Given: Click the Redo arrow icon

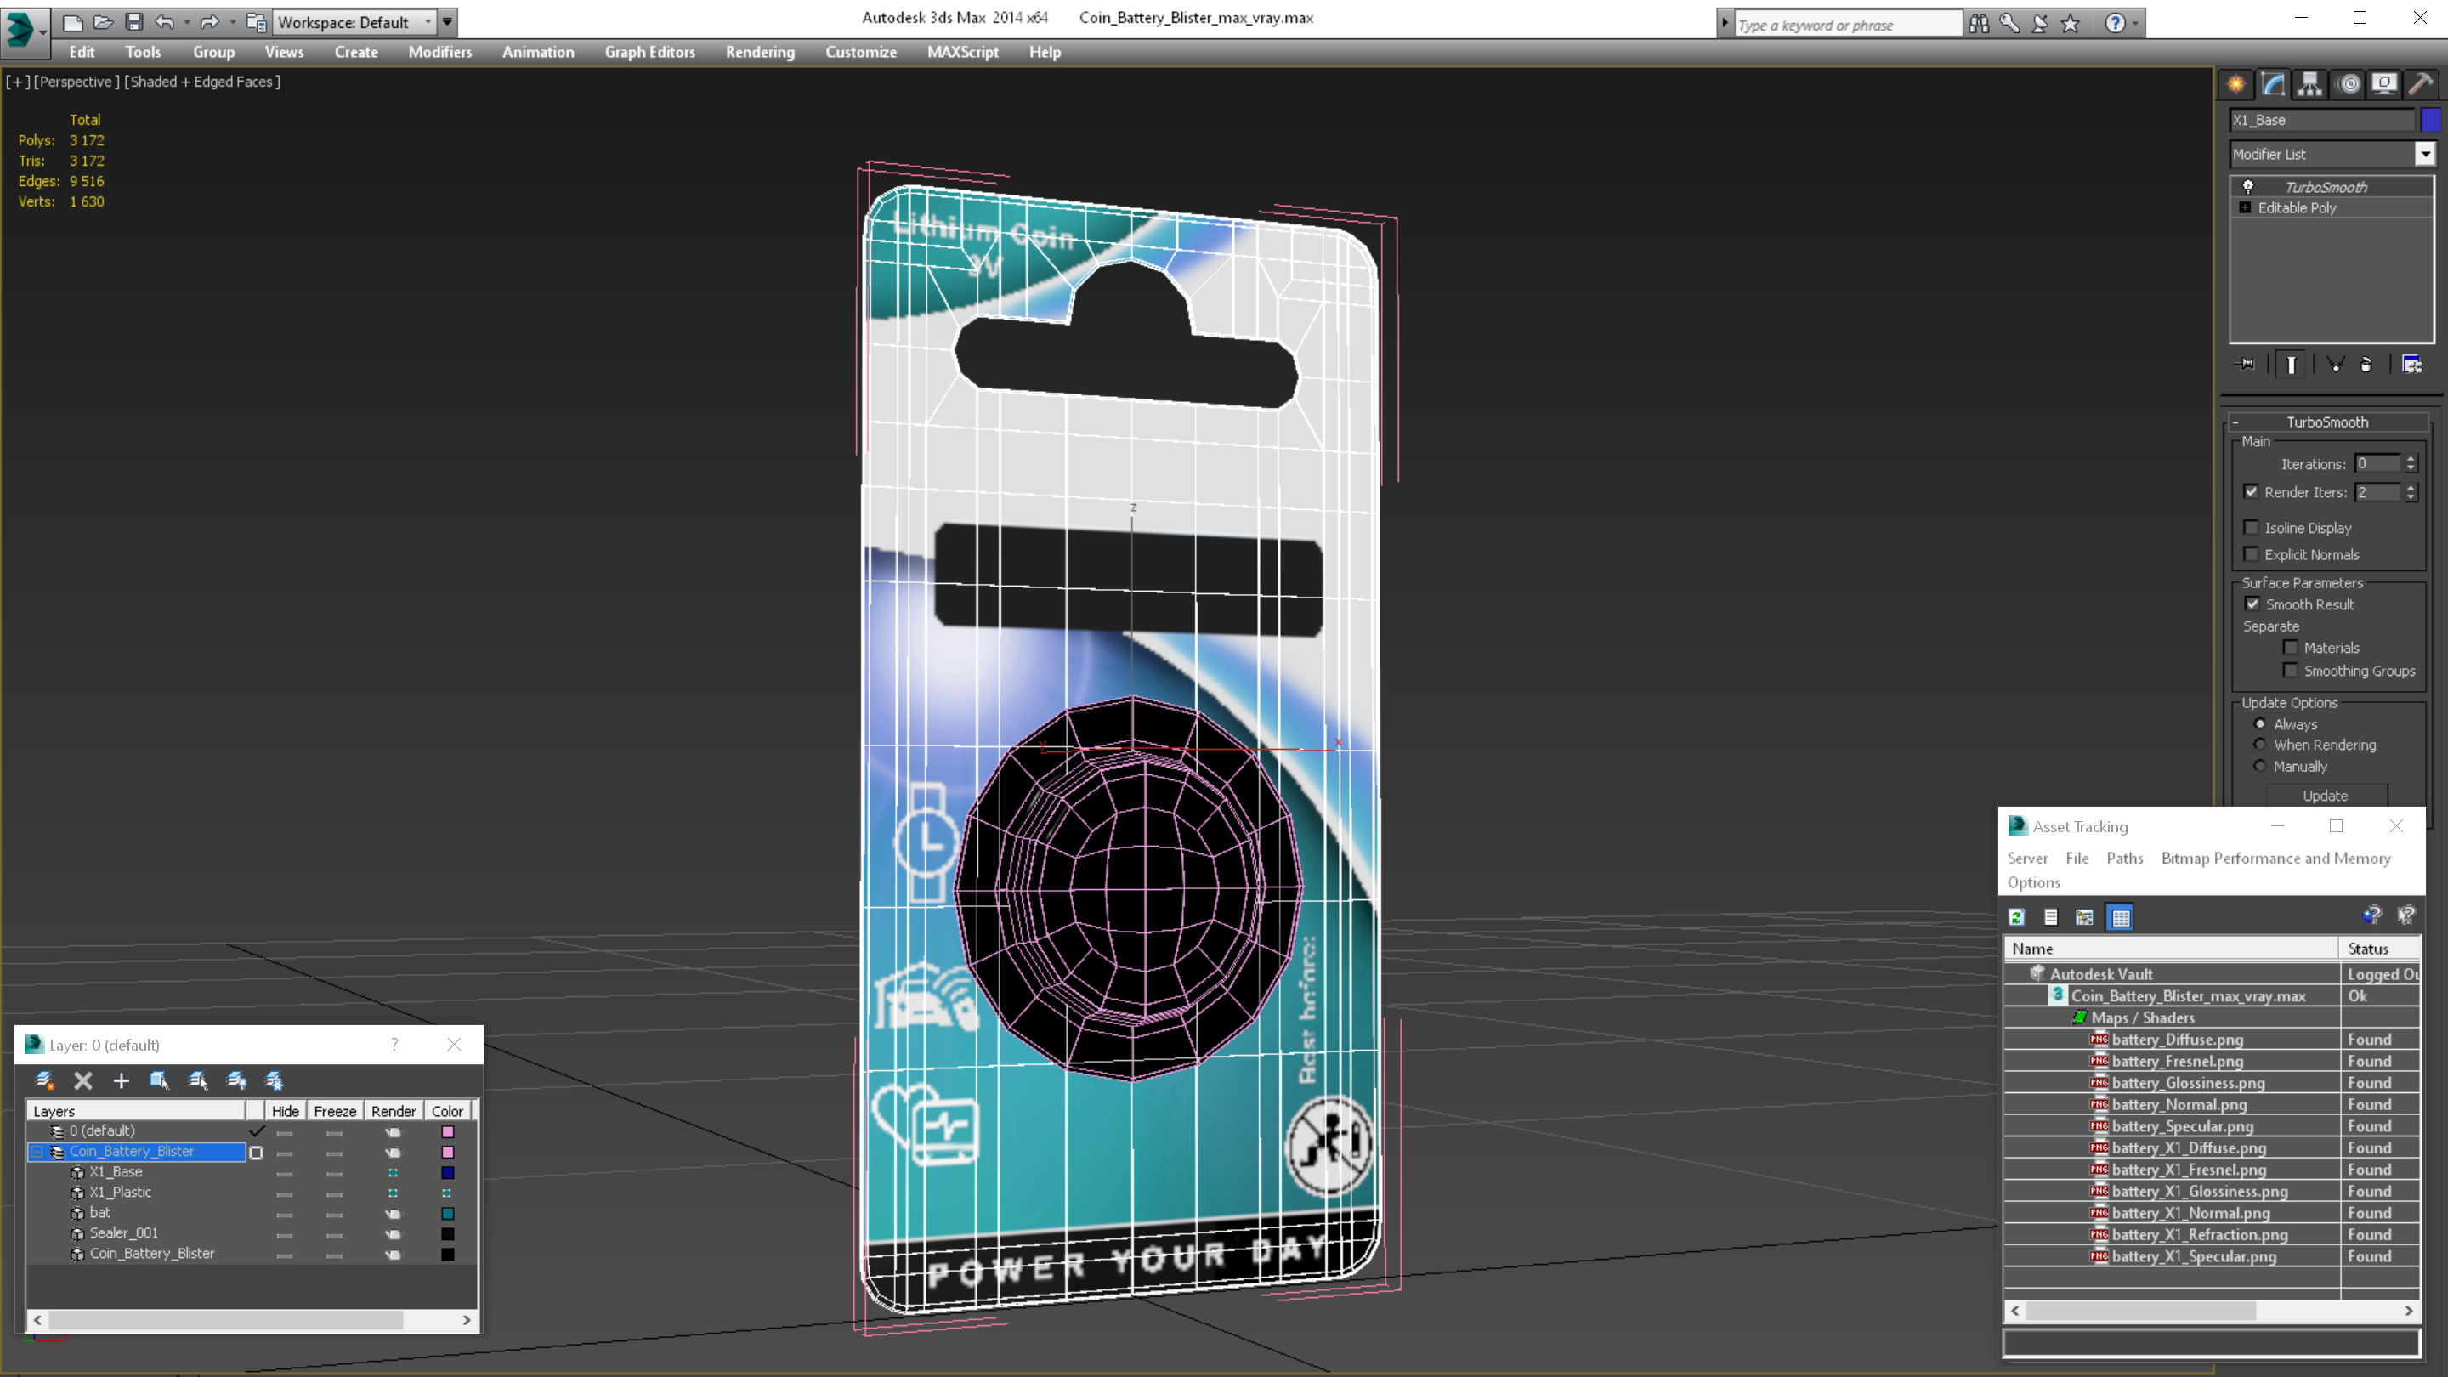Looking at the screenshot, I should click(209, 22).
